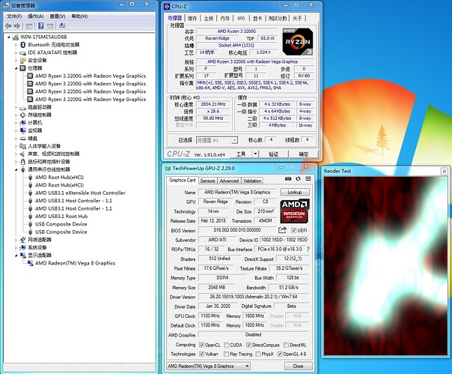The width and height of the screenshot is (452, 374).
Task: Click the Bus Interface question mark in GPU-Z
Action: [x=308, y=249]
